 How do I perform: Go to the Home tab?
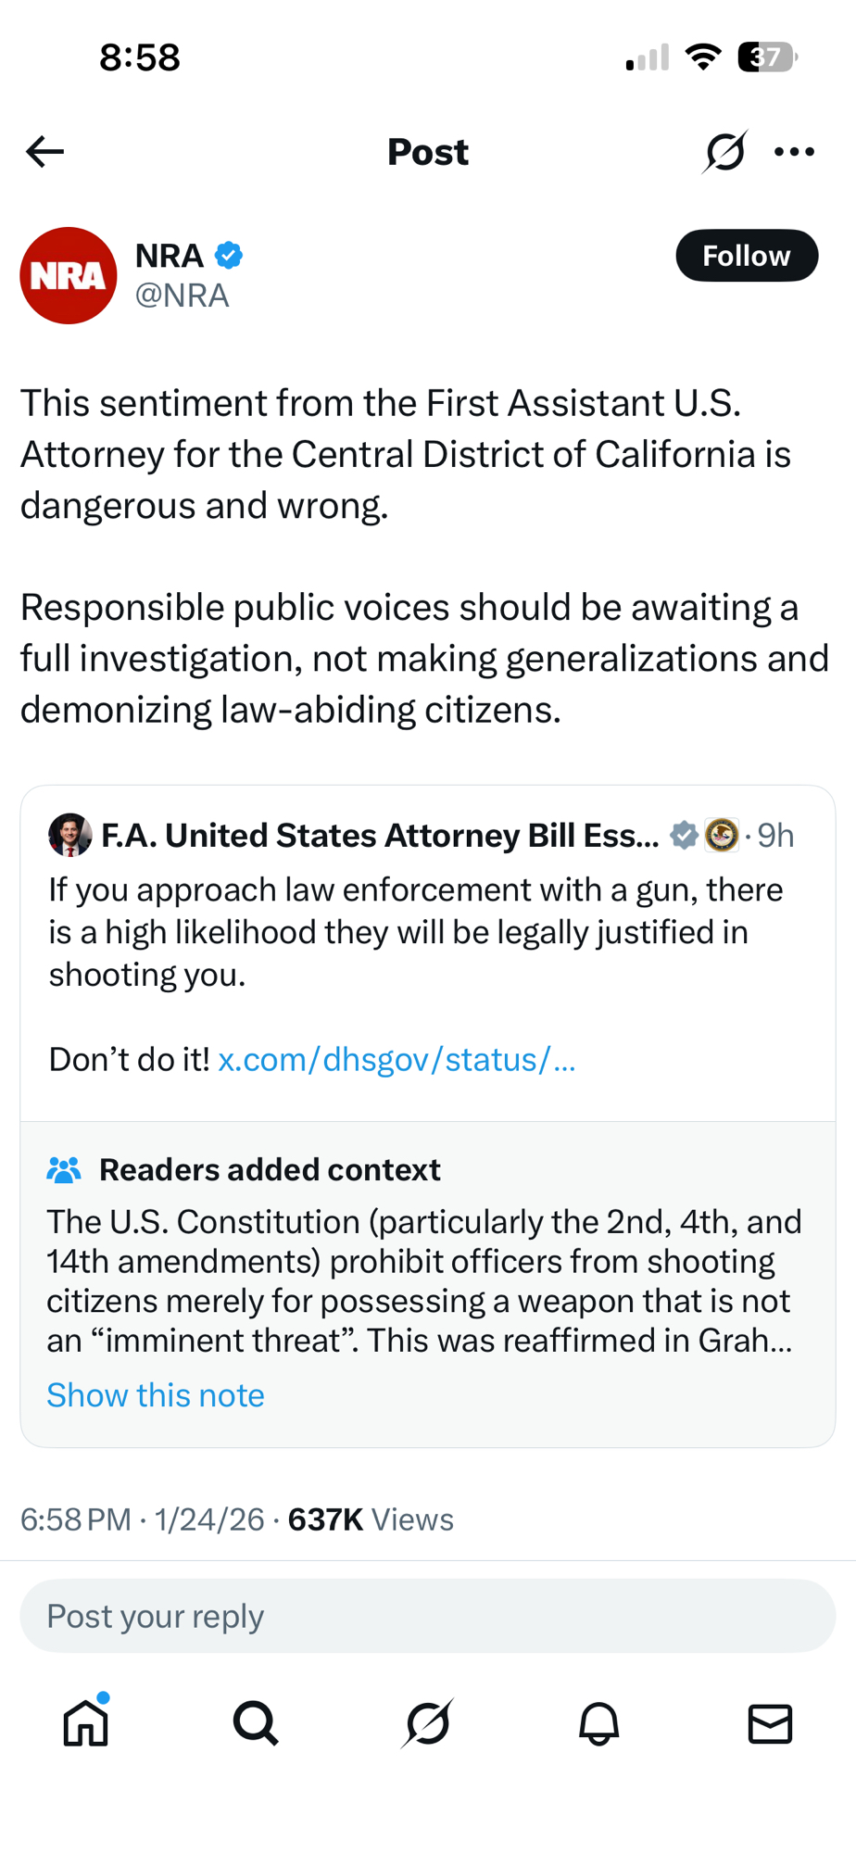click(86, 1723)
